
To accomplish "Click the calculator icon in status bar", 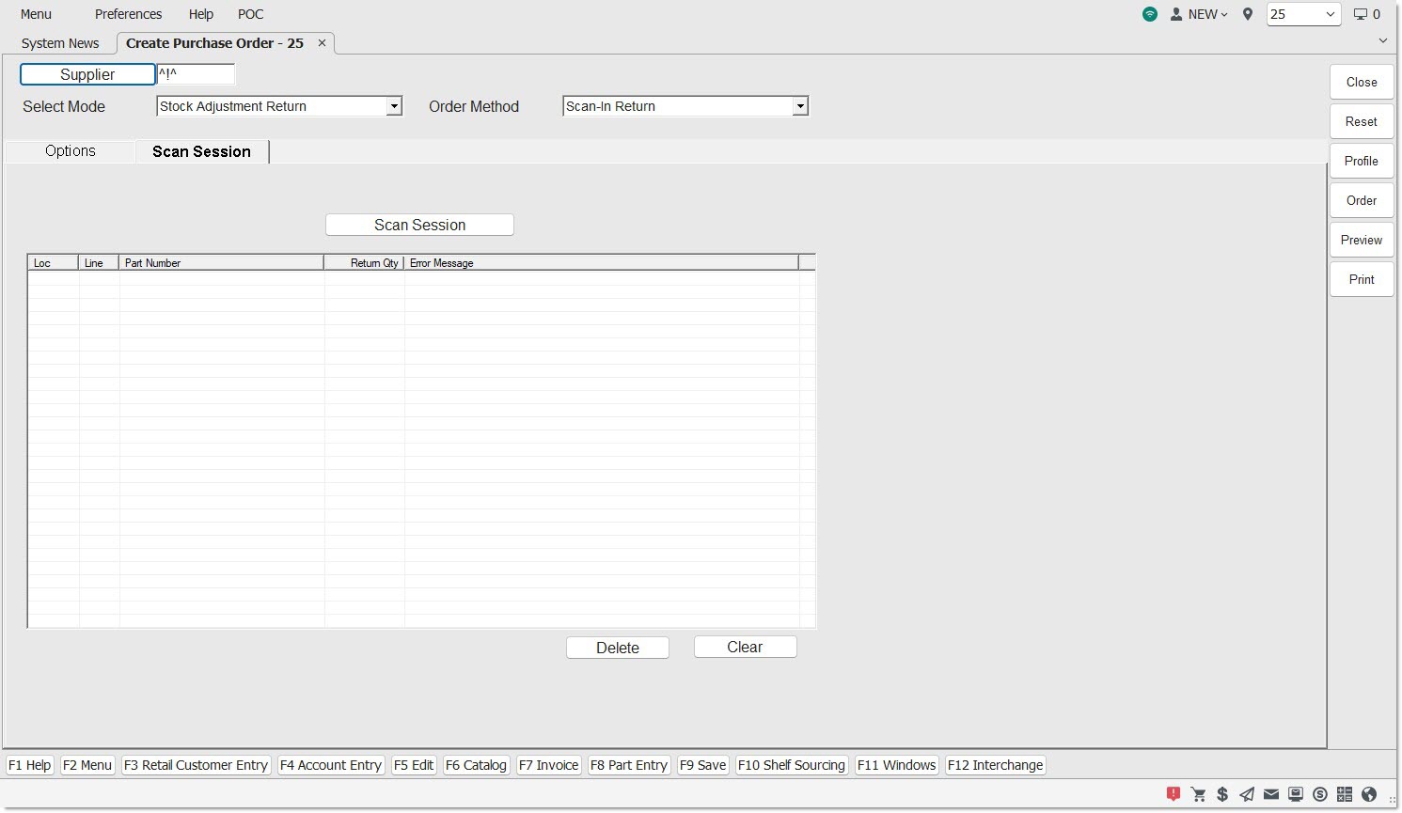I will tap(1345, 794).
